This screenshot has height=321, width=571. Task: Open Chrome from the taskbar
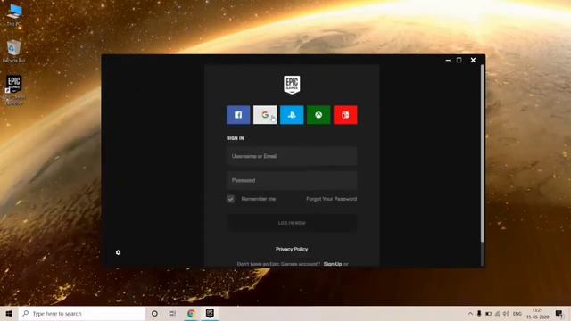coord(191,313)
